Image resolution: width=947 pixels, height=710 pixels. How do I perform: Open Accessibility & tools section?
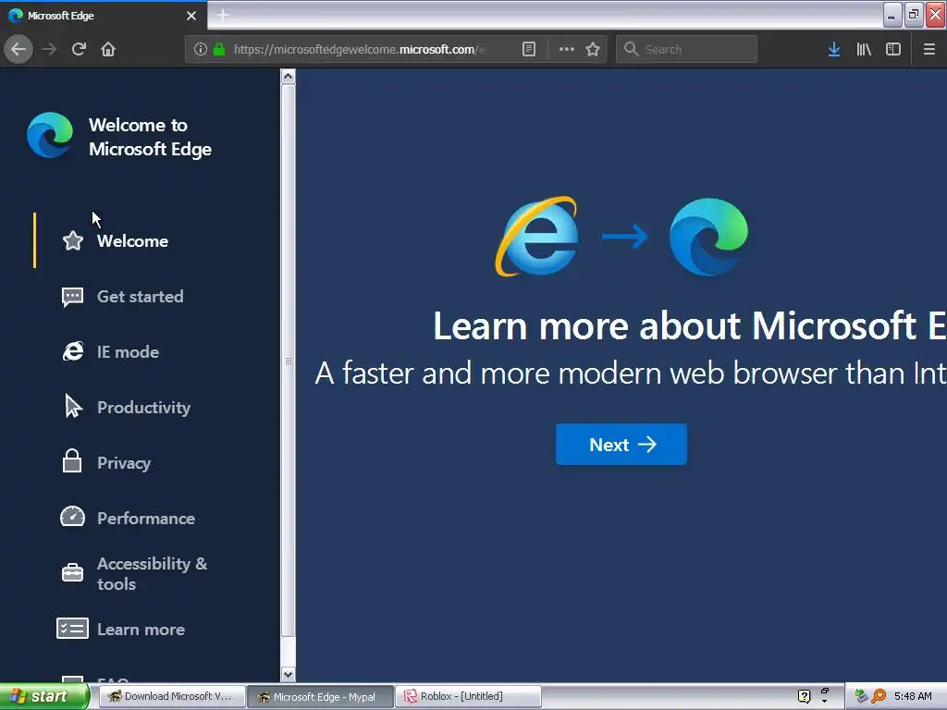pos(153,573)
